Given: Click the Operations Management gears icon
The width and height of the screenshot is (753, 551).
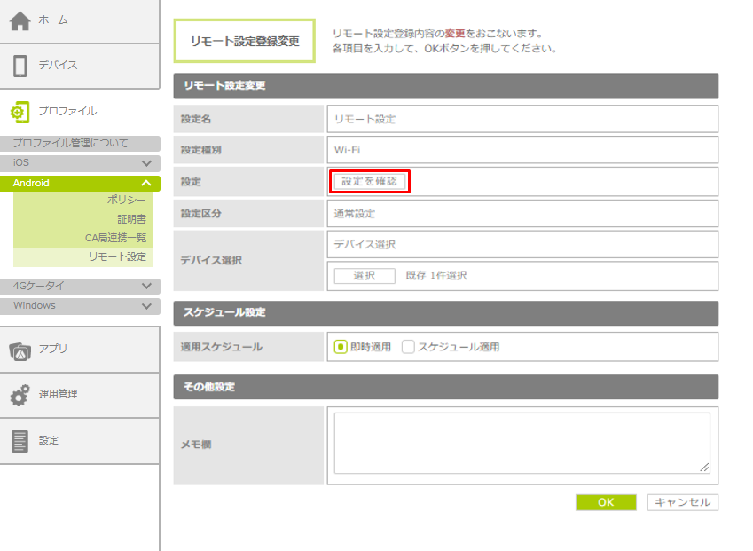Looking at the screenshot, I should 20,395.
